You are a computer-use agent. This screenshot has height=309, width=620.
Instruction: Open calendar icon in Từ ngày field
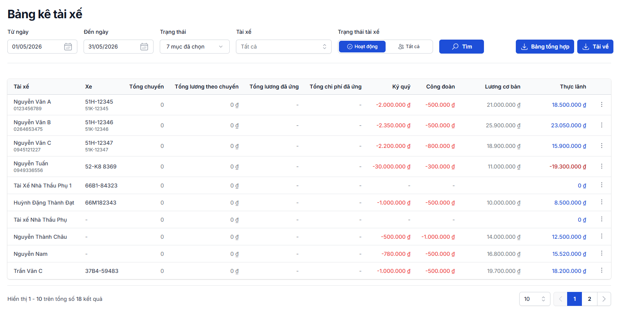[68, 47]
